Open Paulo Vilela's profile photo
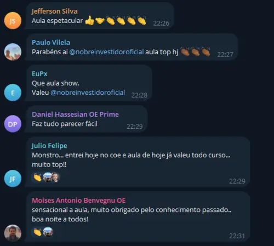The height and width of the screenshot is (246, 274). point(13,52)
